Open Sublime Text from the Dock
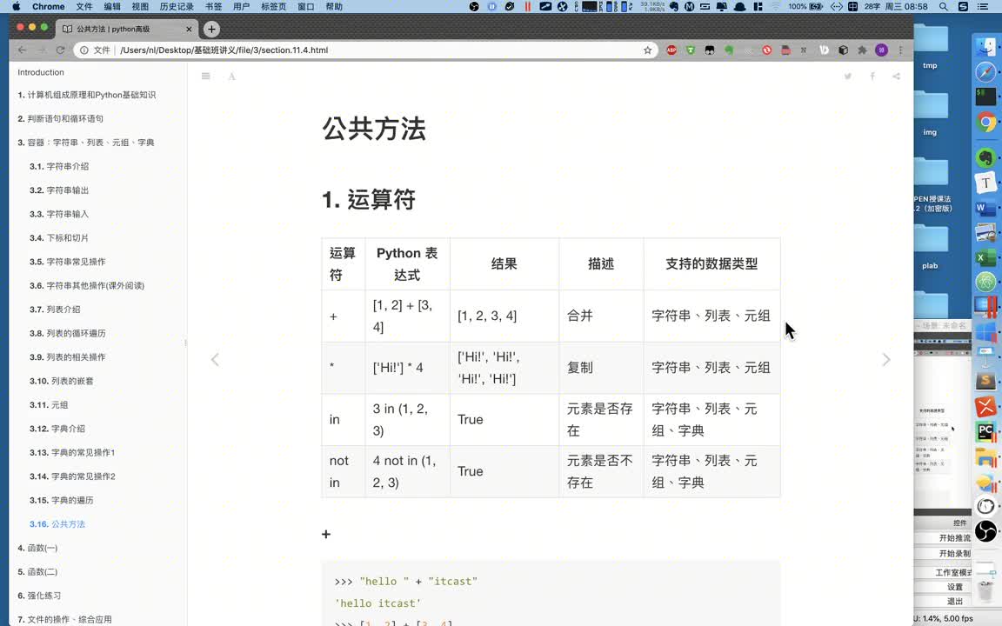1002x626 pixels. pyautogui.click(x=986, y=381)
